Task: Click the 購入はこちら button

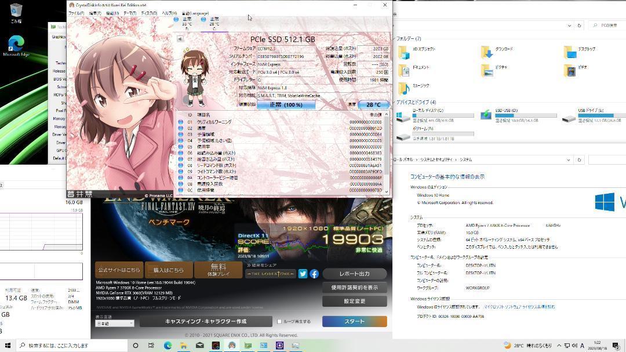Action: [x=169, y=270]
